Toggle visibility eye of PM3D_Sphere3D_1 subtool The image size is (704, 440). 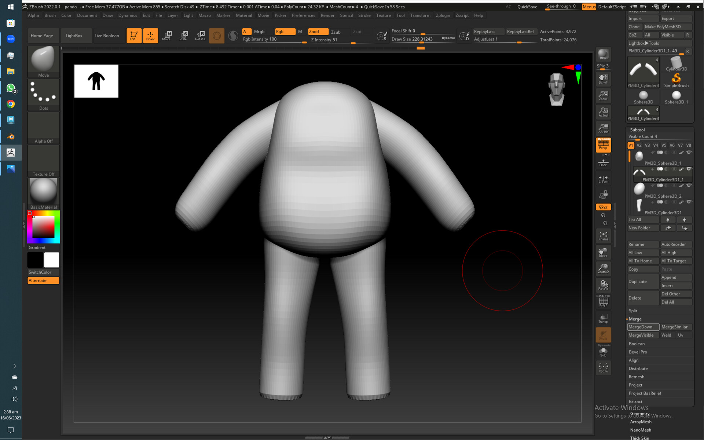click(689, 153)
